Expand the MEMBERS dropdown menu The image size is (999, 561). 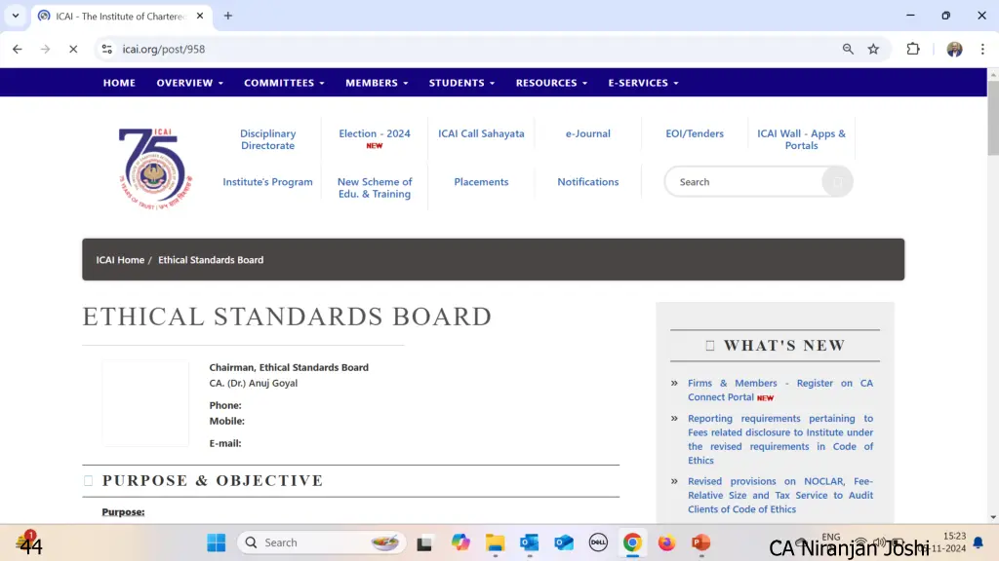click(377, 83)
